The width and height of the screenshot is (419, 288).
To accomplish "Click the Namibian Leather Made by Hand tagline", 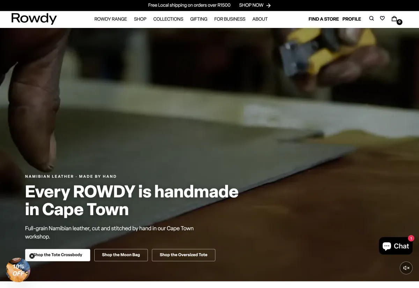I will [x=71, y=176].
